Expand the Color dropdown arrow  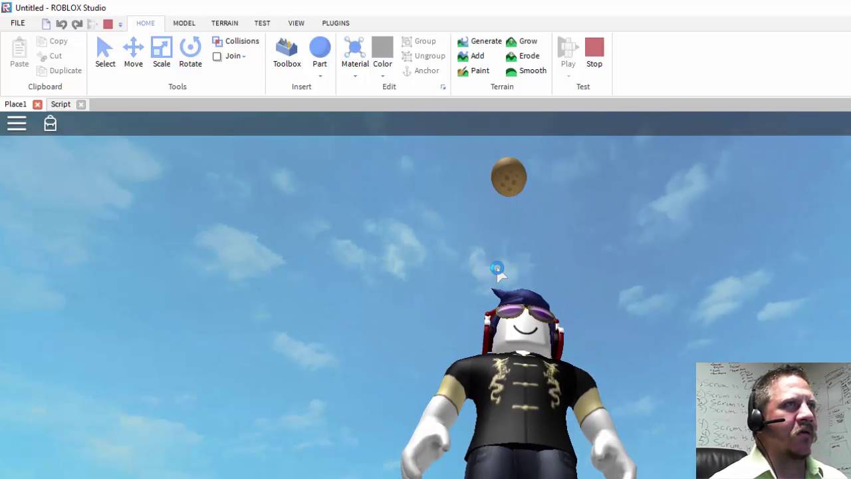pos(382,76)
